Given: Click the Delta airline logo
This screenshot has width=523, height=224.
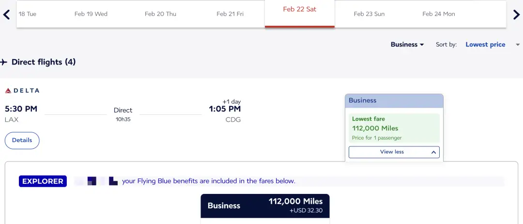Looking at the screenshot, I should (22, 91).
